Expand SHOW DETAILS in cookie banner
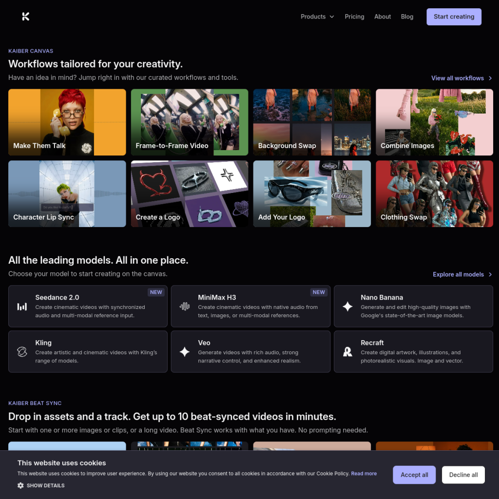This screenshot has height=499, width=499. coord(41,485)
